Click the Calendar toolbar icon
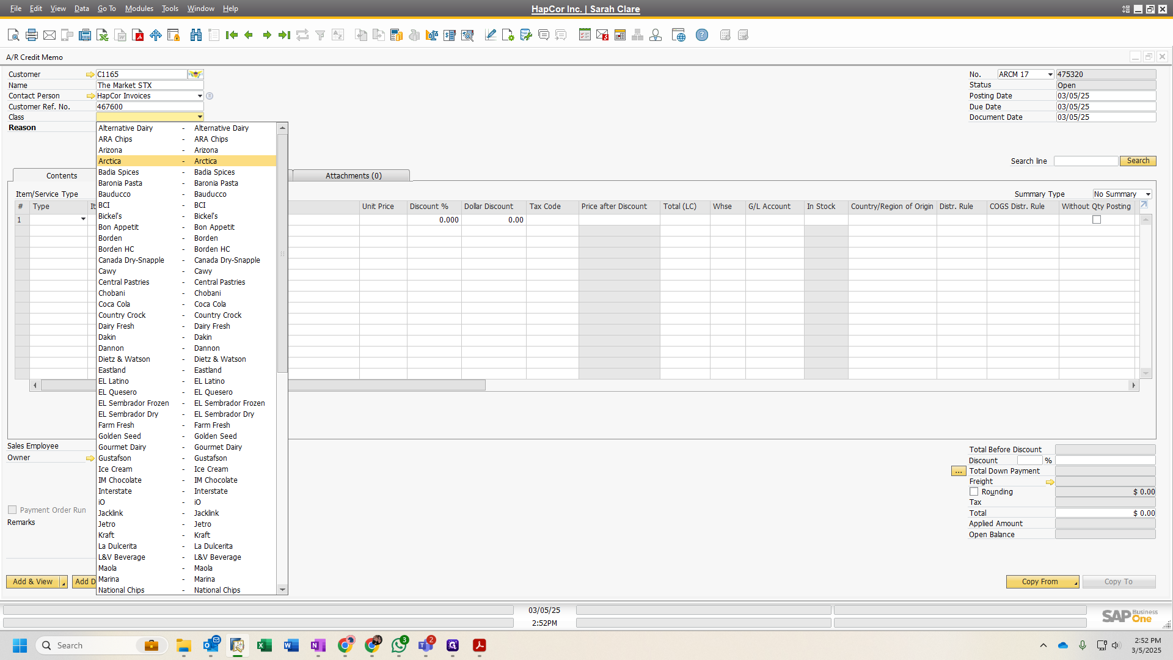 tap(620, 35)
